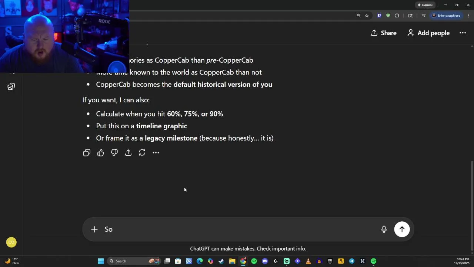Open more actions under the response
Screen dimensions: 474x267
(x=156, y=153)
